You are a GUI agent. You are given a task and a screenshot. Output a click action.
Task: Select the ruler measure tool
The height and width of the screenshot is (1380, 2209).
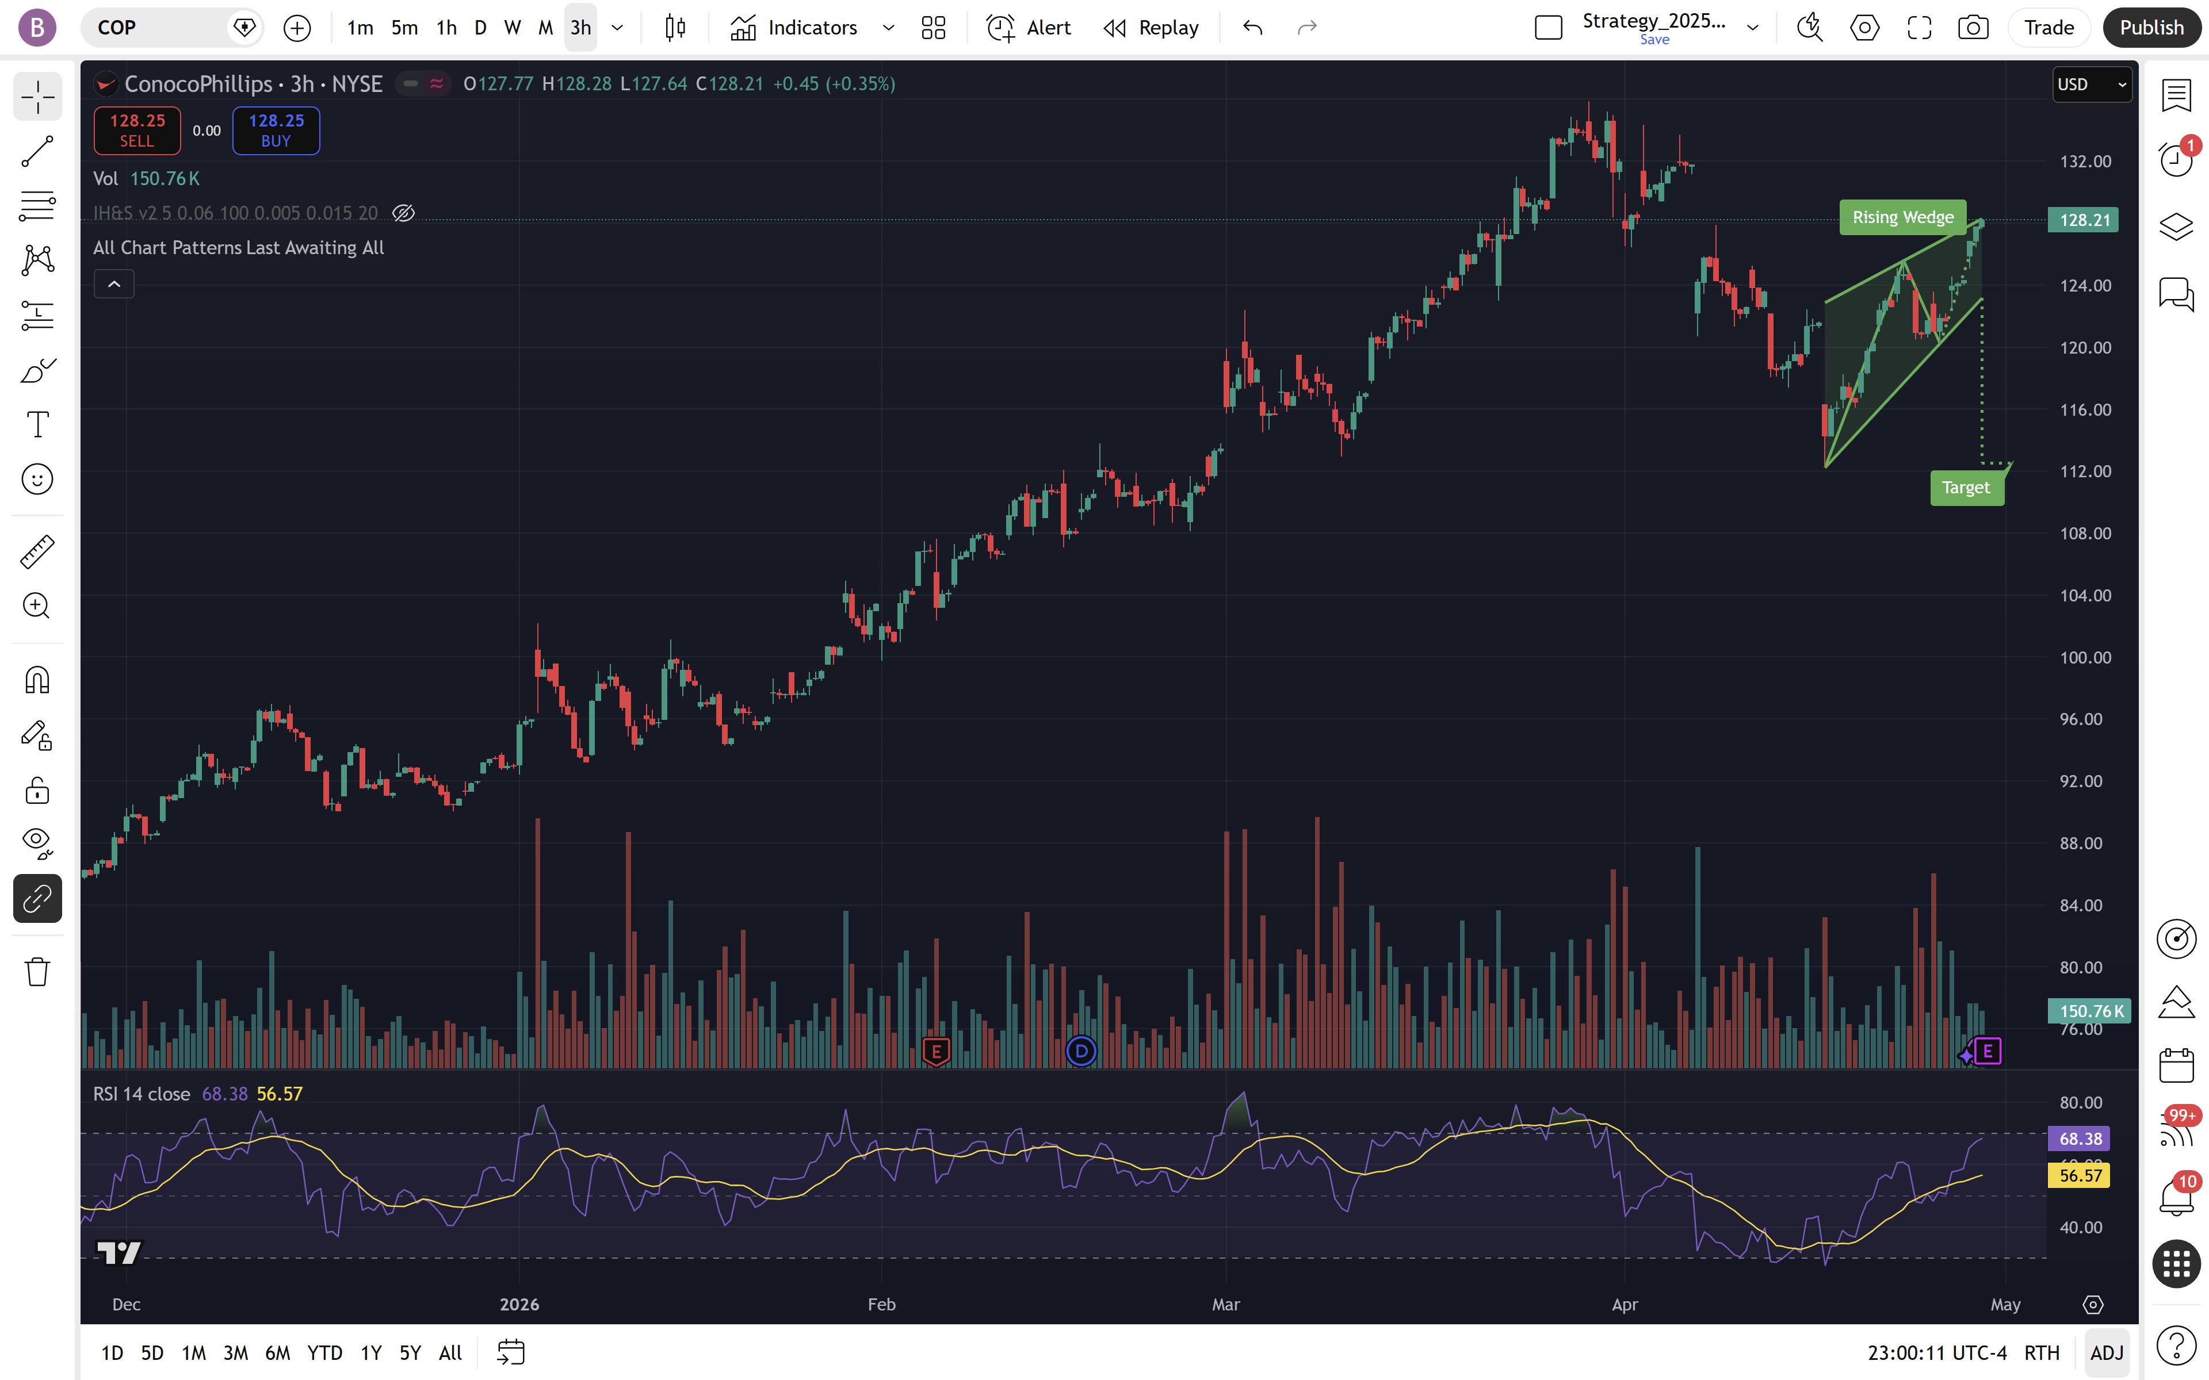pos(37,551)
